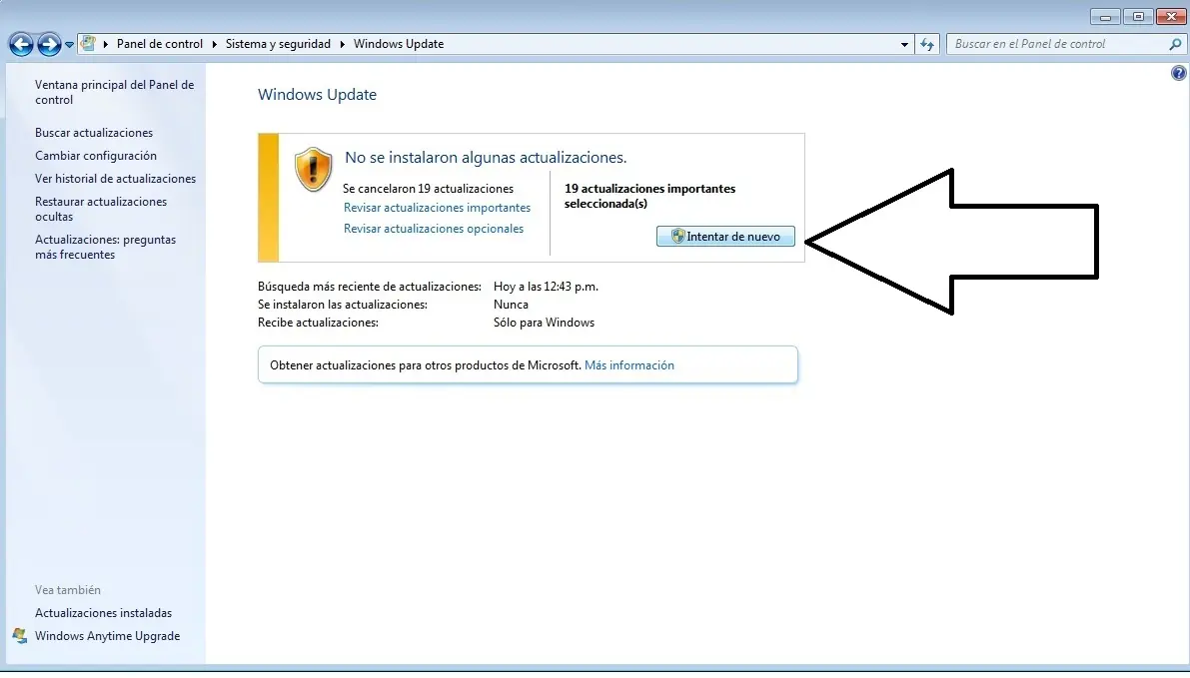1190x678 pixels.
Task: Click 'Se cancelaron 19 actualizaciones' text
Action: [x=428, y=189]
